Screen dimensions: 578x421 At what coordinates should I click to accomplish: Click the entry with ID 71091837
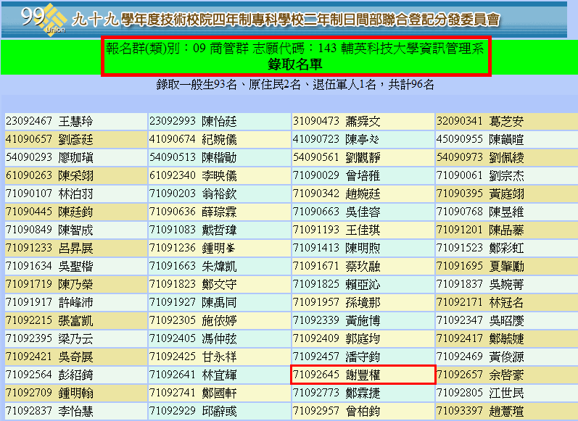pyautogui.click(x=507, y=284)
